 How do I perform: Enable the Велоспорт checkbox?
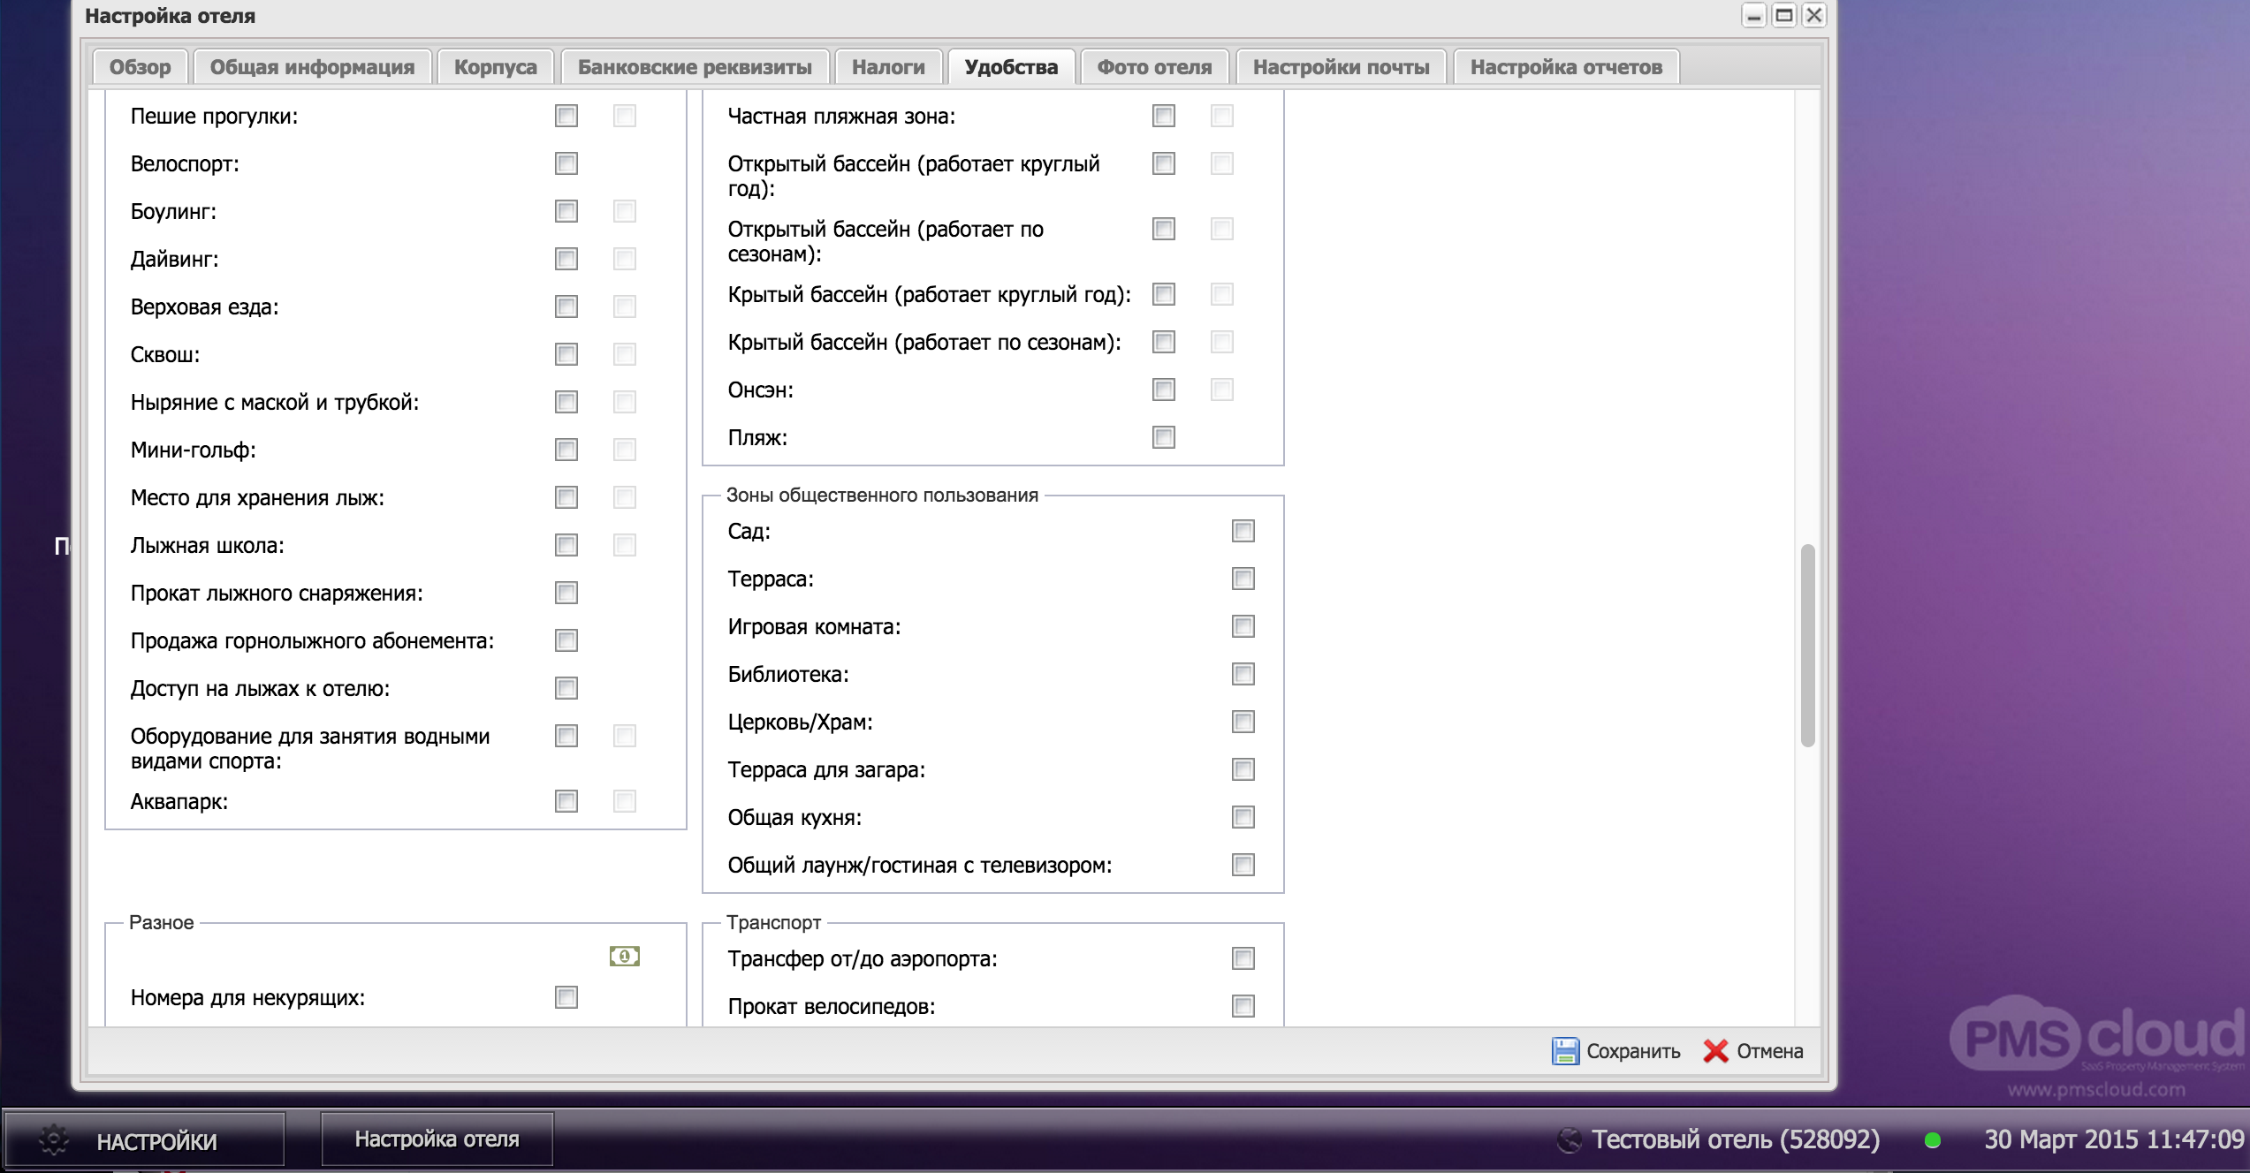coord(566,163)
